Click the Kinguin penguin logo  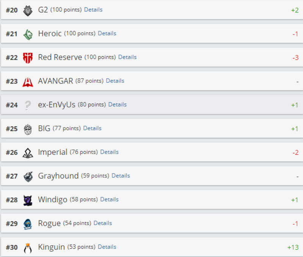click(28, 248)
